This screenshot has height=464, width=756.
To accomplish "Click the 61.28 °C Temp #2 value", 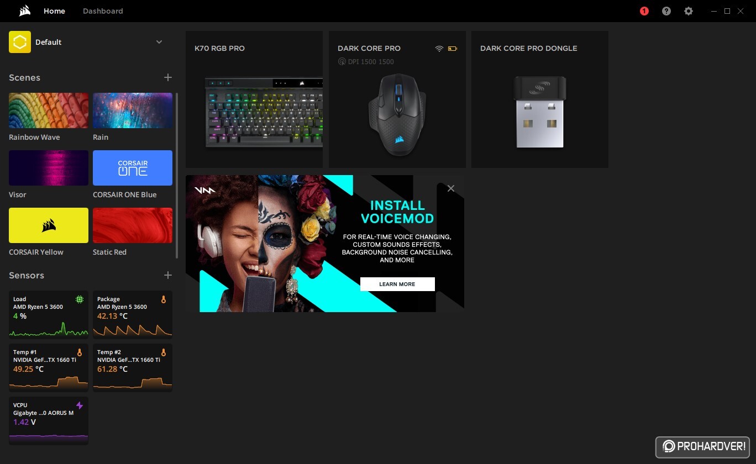I will [x=112, y=369].
